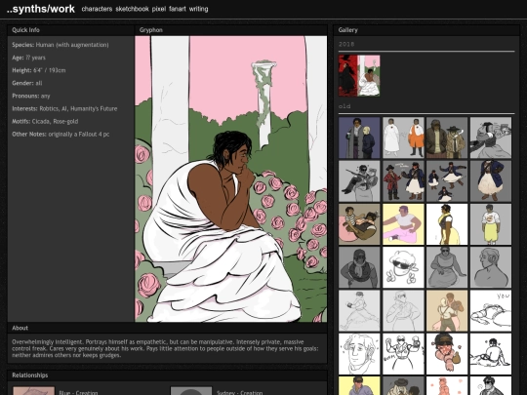View the white background figure with yellow skirt
The height and width of the screenshot is (395, 527).
[x=447, y=224]
